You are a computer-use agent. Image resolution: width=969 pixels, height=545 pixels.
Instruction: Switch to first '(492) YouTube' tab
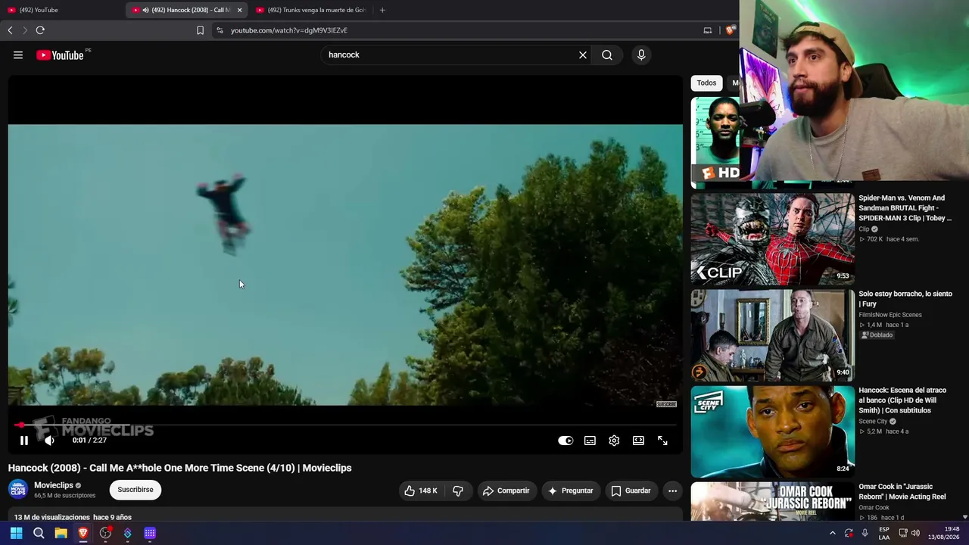61,10
